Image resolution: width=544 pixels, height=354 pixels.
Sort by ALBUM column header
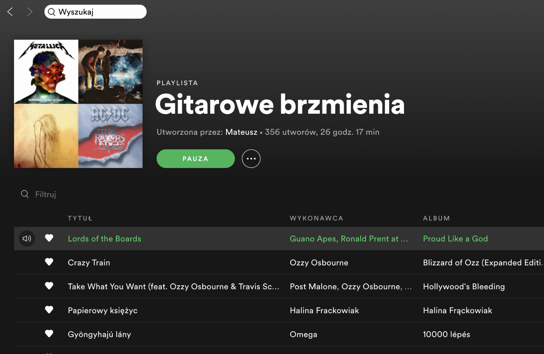pos(436,218)
